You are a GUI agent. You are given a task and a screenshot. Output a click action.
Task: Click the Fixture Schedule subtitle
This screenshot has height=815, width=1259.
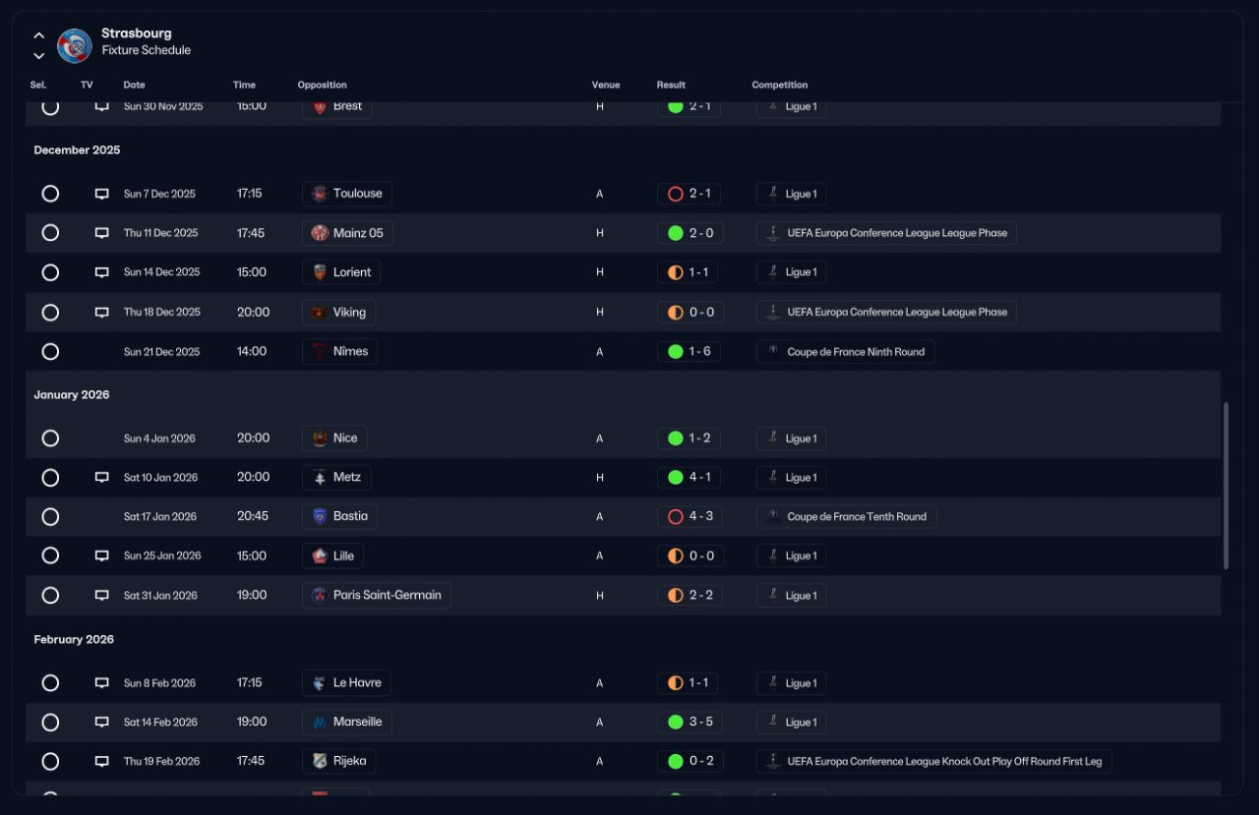147,50
